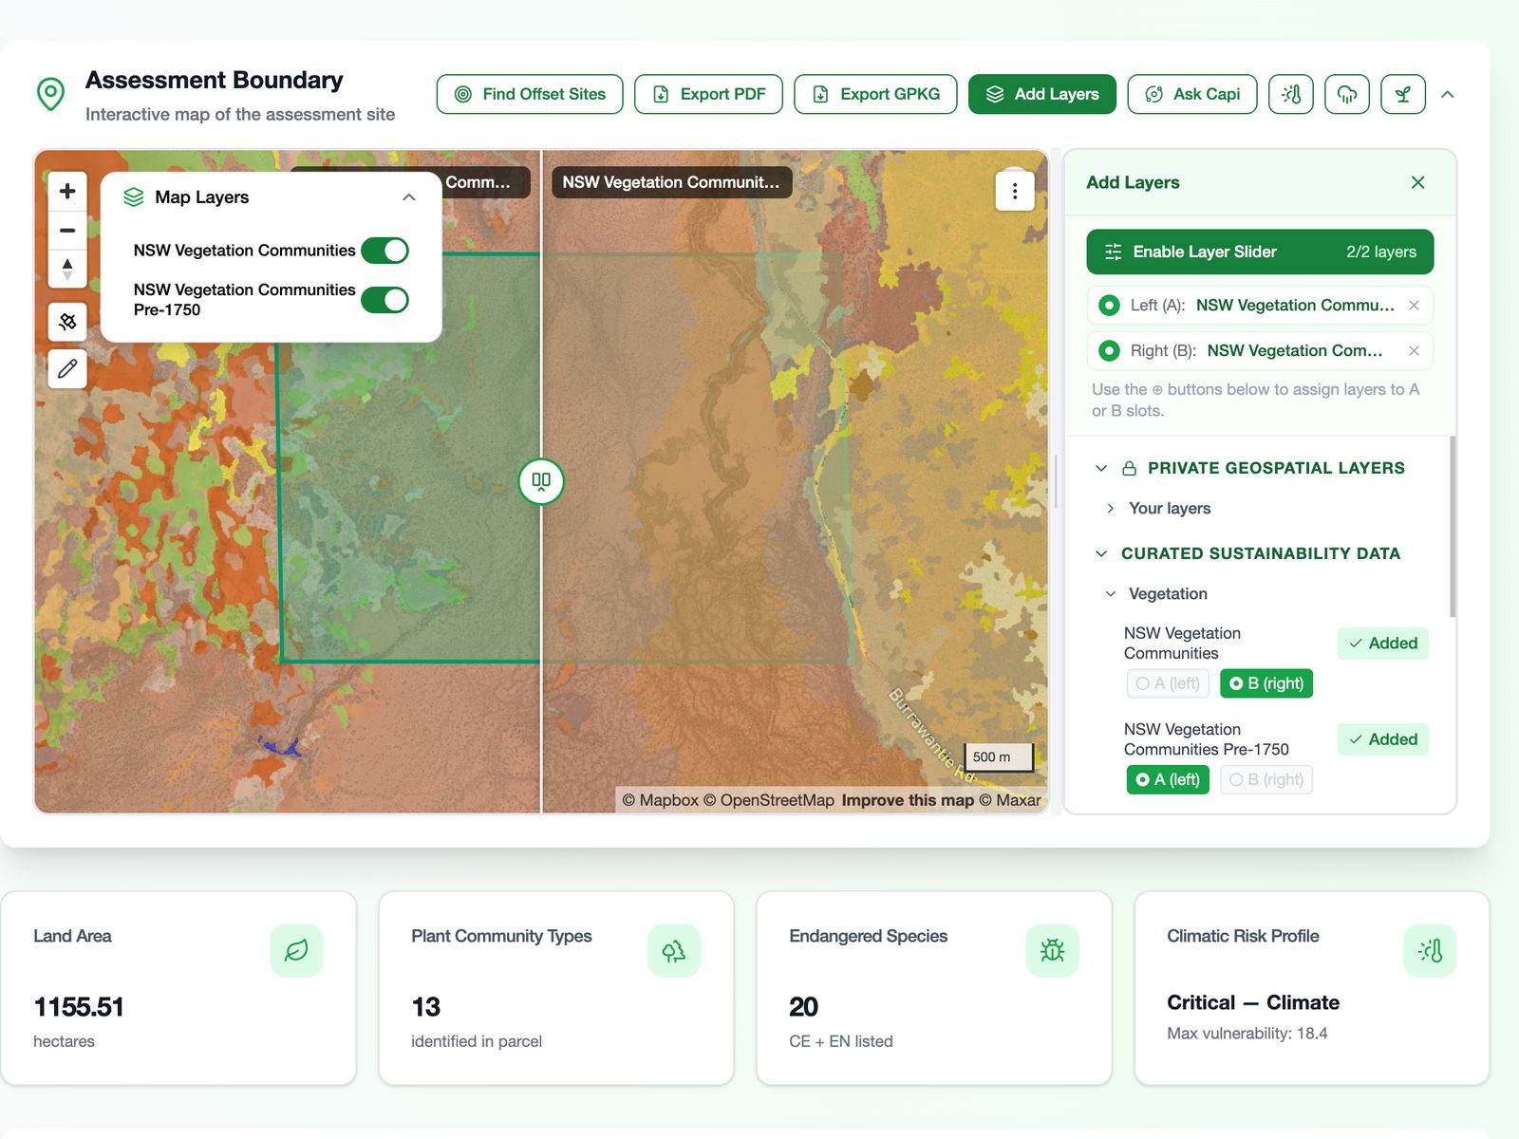Expand the Your layers group
The width and height of the screenshot is (1519, 1139).
pyautogui.click(x=1111, y=508)
